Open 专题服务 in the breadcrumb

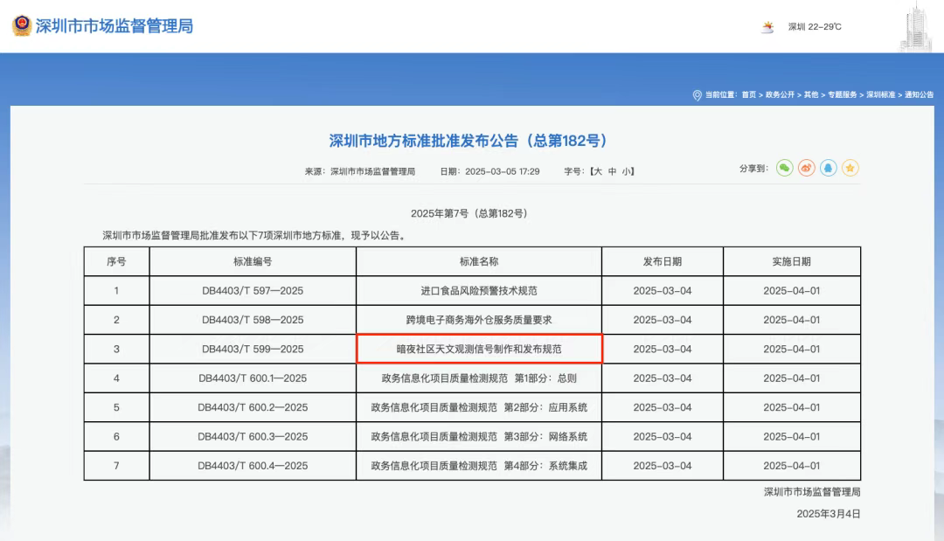point(843,95)
